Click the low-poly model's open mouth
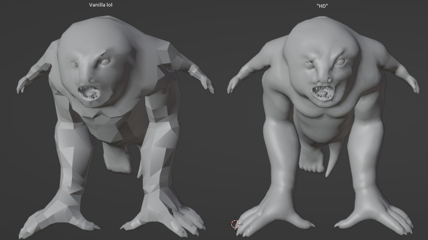 pyautogui.click(x=89, y=93)
